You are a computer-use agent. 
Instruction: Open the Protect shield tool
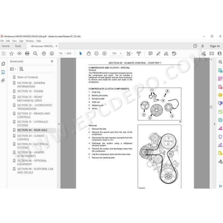click(x=220, y=137)
